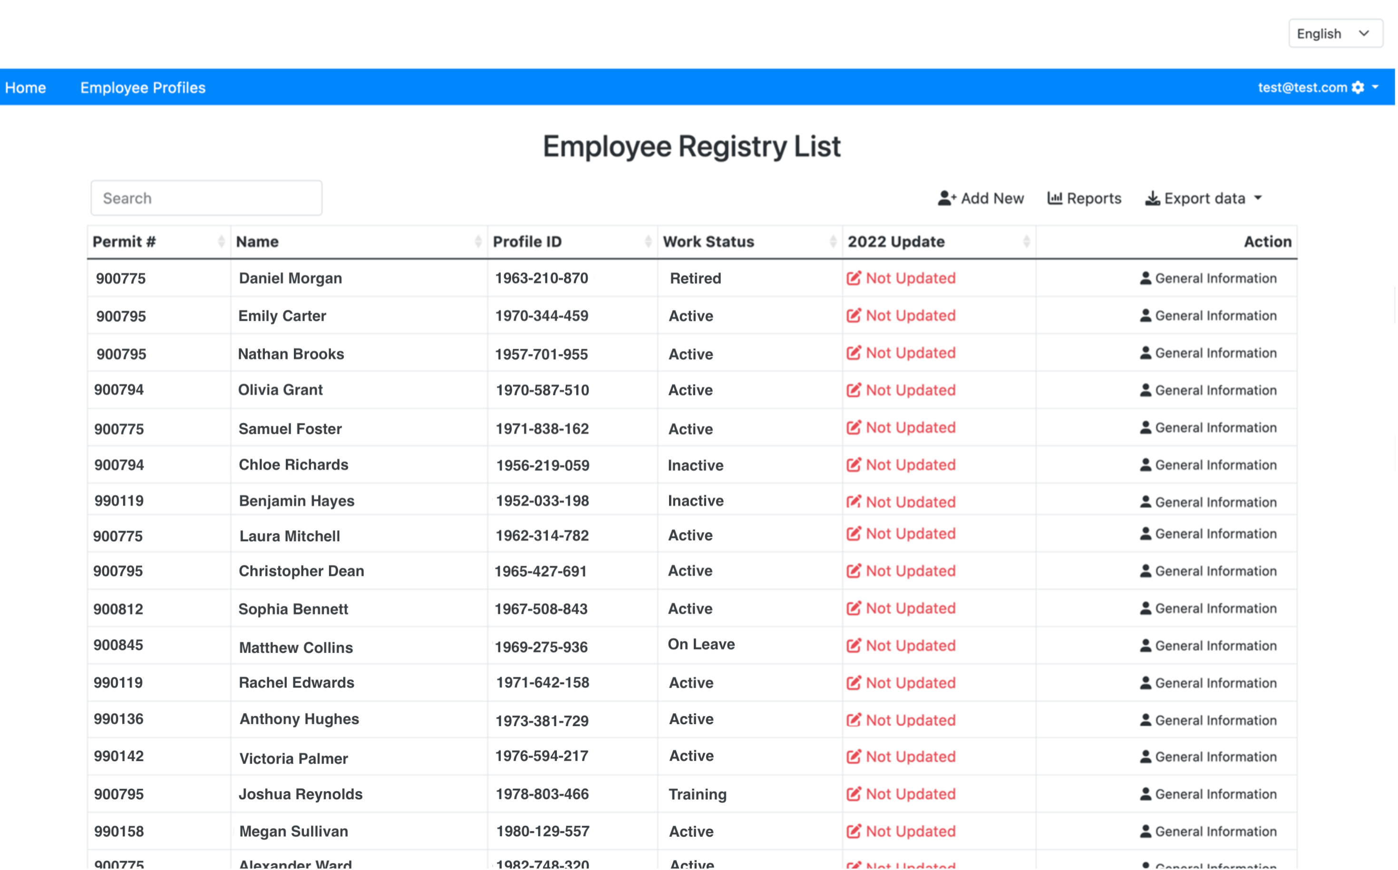
Task: Open the English language dropdown
Action: tap(1335, 34)
